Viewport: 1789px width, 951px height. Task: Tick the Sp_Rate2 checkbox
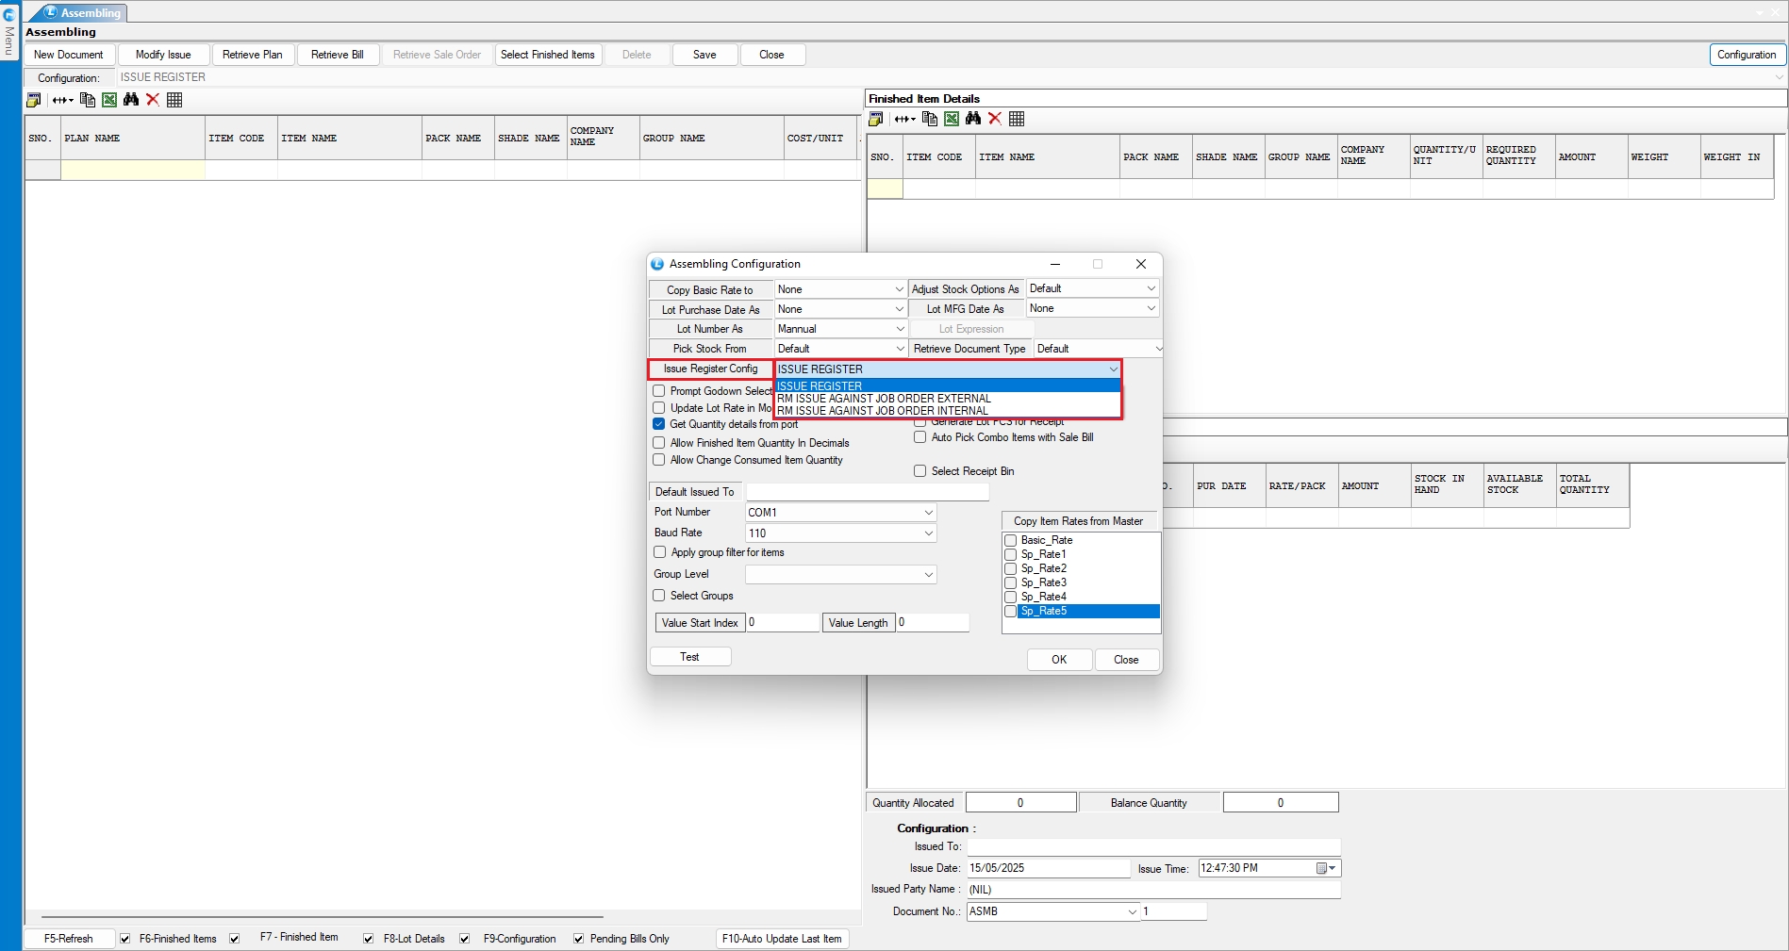pyautogui.click(x=1011, y=568)
